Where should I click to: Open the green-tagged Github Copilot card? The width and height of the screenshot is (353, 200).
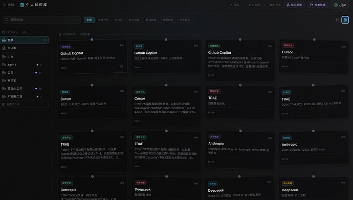240,61
